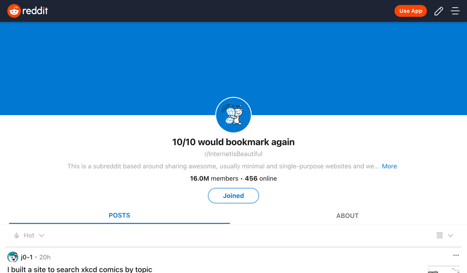
Task: Click the InternetIsBeautiful subreddit avatar
Action: (233, 115)
